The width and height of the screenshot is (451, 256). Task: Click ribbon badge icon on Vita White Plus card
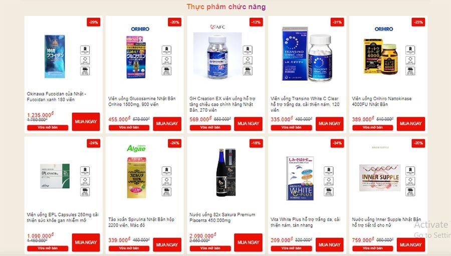[329, 170]
